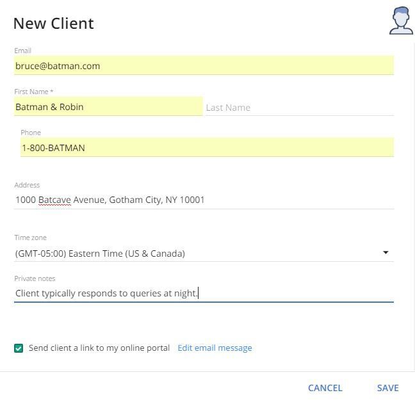
Task: Uncheck the send client portal link checkbox
Action: (x=19, y=348)
